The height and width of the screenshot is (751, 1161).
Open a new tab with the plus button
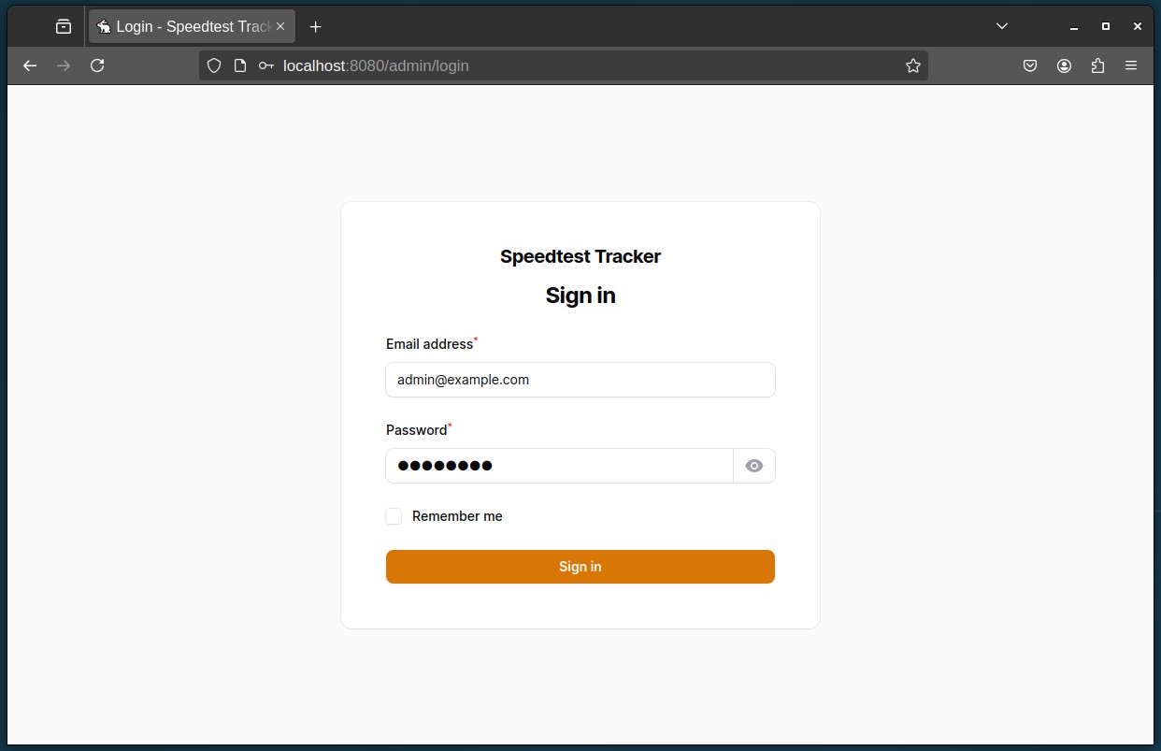point(316,26)
